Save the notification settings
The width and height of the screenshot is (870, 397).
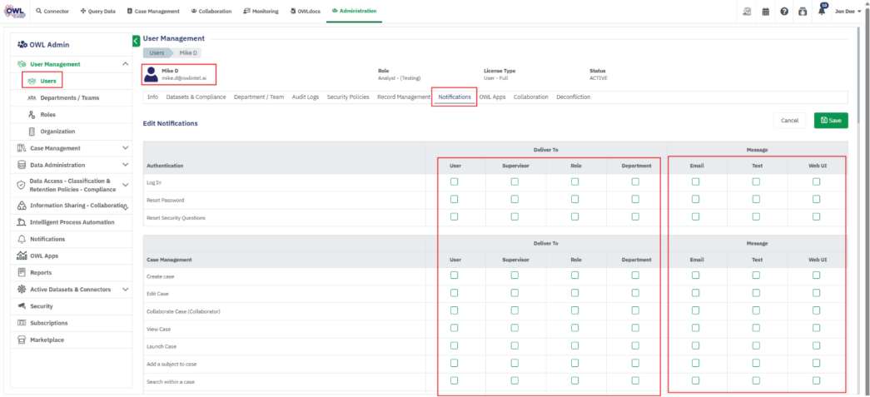tap(831, 121)
